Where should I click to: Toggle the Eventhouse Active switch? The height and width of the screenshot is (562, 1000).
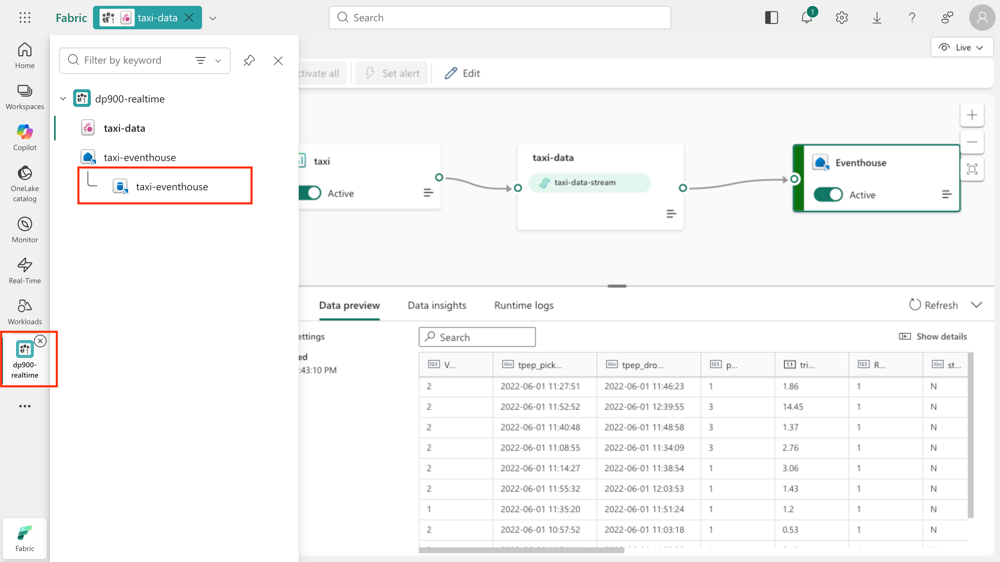[x=828, y=194]
